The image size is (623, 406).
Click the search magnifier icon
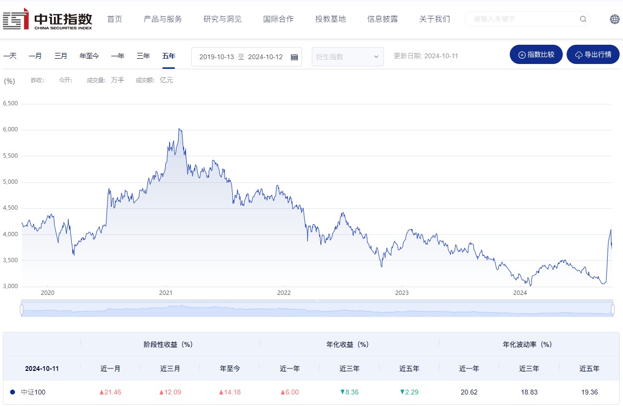[x=583, y=19]
